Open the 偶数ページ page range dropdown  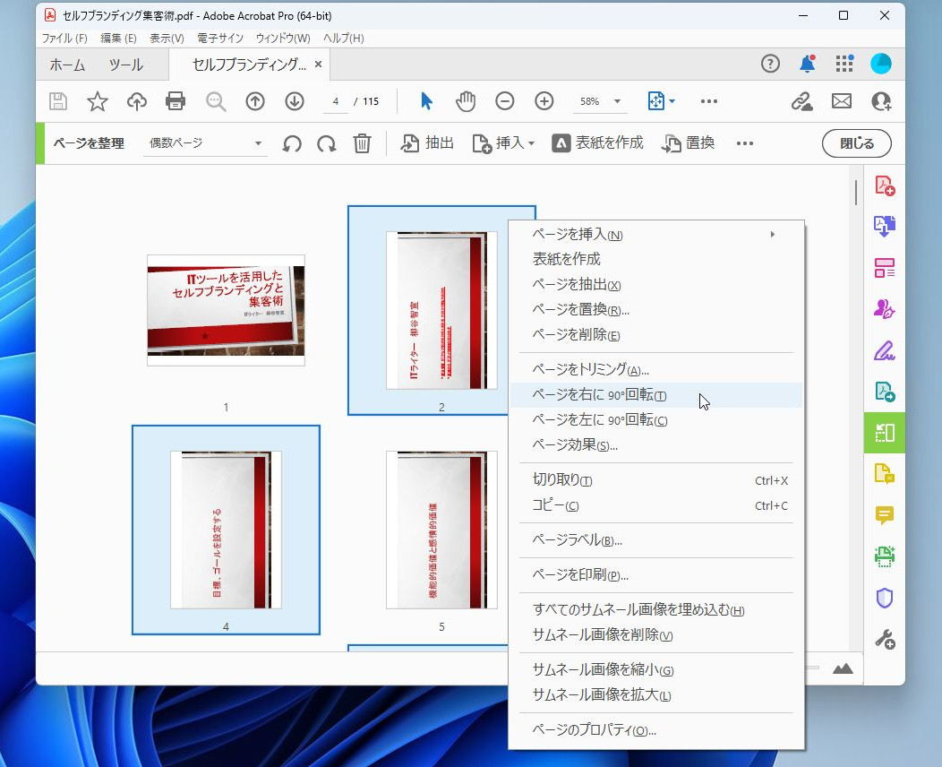(x=205, y=143)
